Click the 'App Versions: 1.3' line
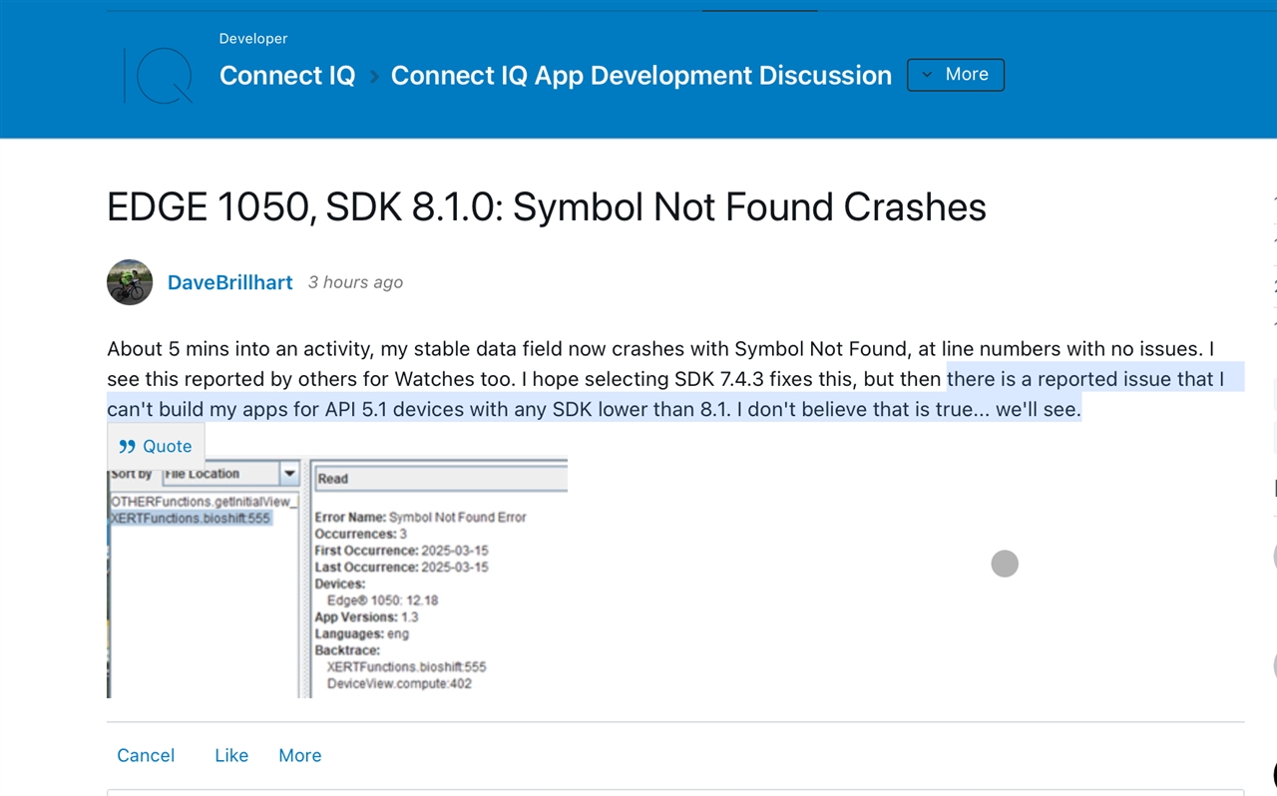Viewport: 1277px width, 796px height. click(366, 617)
